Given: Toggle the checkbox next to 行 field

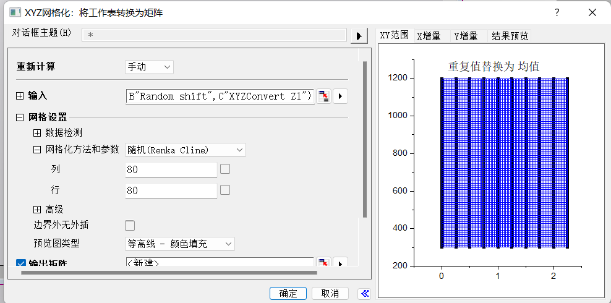Looking at the screenshot, I should click(225, 190).
